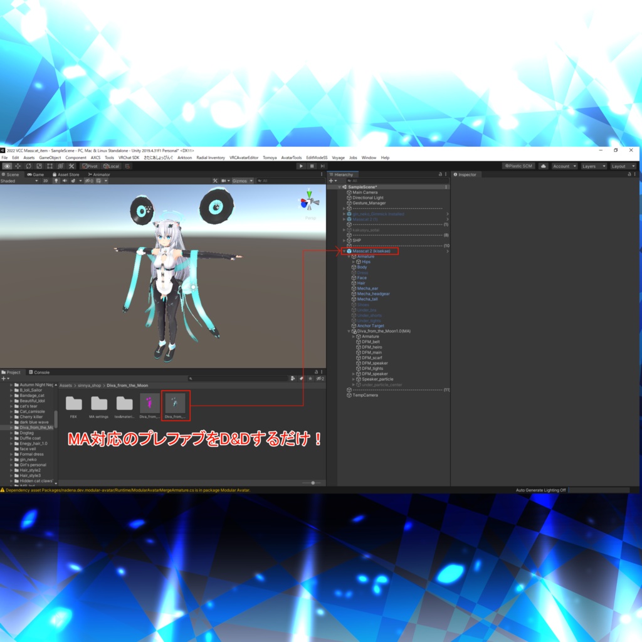Open custom editor tools wrench icon
The width and height of the screenshot is (642, 642).
pyautogui.click(x=71, y=166)
